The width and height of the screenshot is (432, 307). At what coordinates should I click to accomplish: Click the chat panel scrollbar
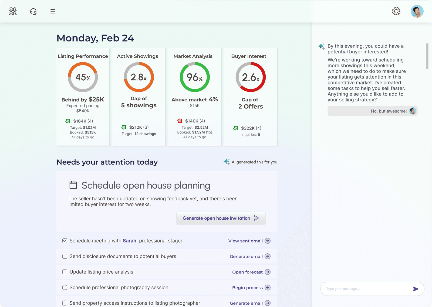[427, 56]
